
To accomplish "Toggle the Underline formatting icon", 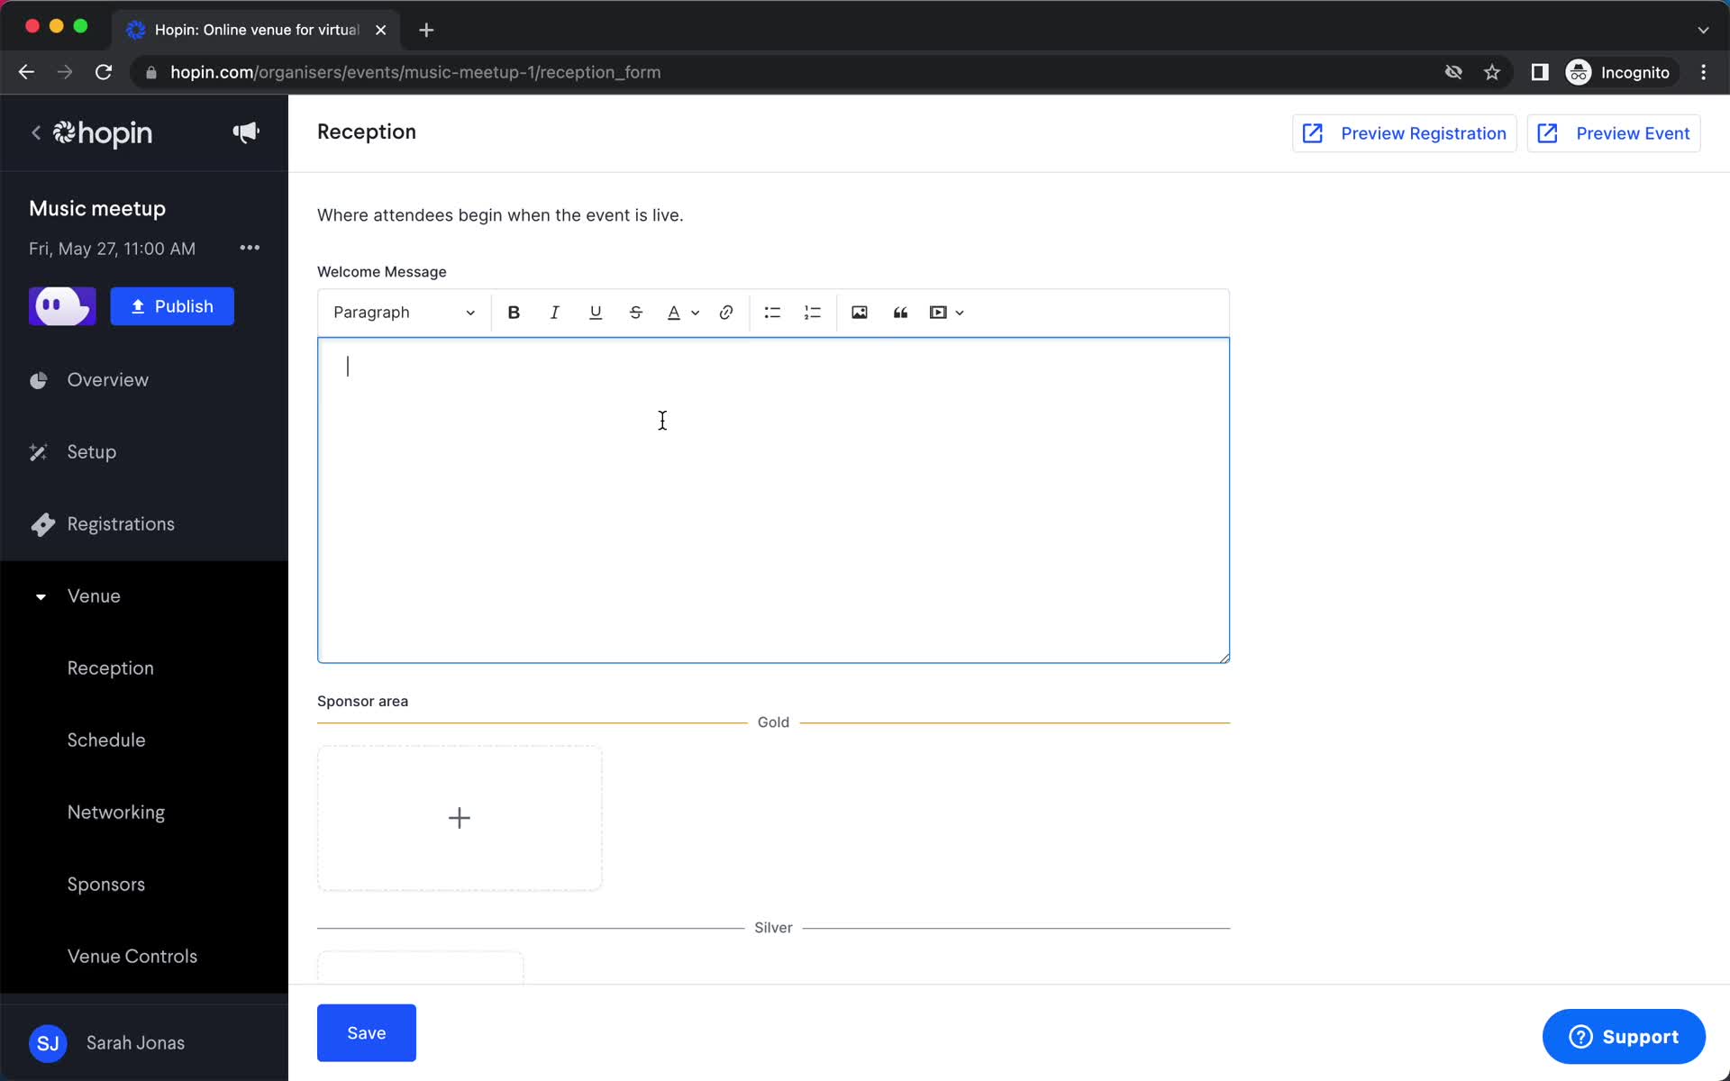I will pos(596,313).
